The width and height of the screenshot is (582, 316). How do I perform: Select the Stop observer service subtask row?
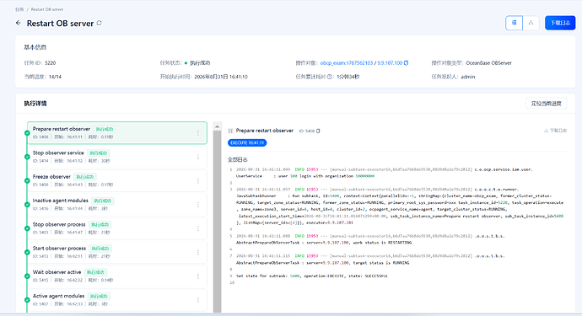117,157
